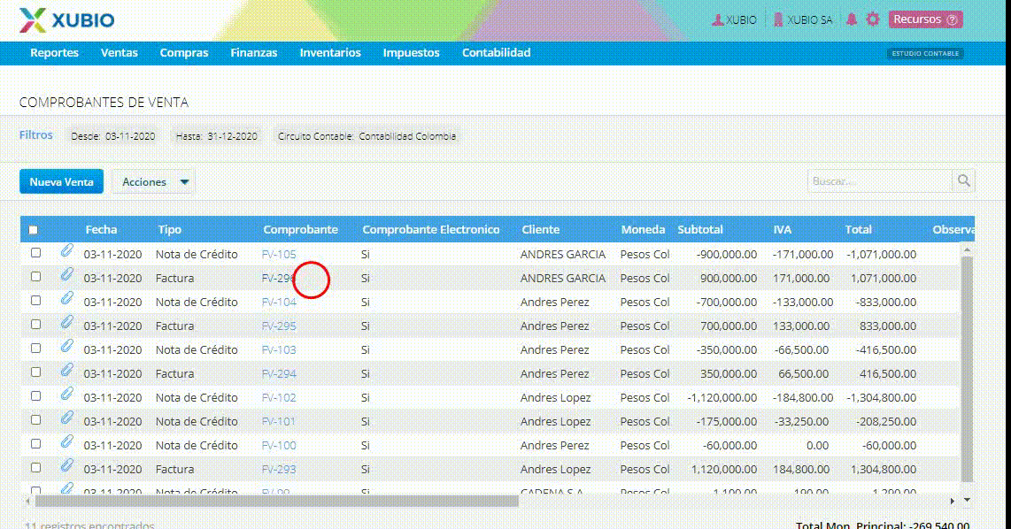Viewport: 1011px width, 529px height.
Task: Click the XUBIO user profile icon
Action: coord(717,20)
